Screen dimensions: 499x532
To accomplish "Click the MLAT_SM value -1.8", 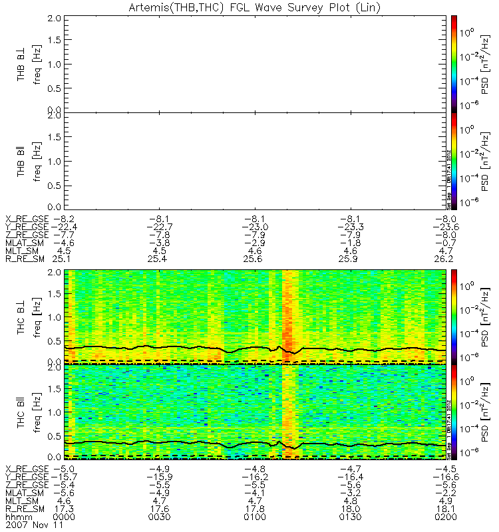I will (351, 243).
